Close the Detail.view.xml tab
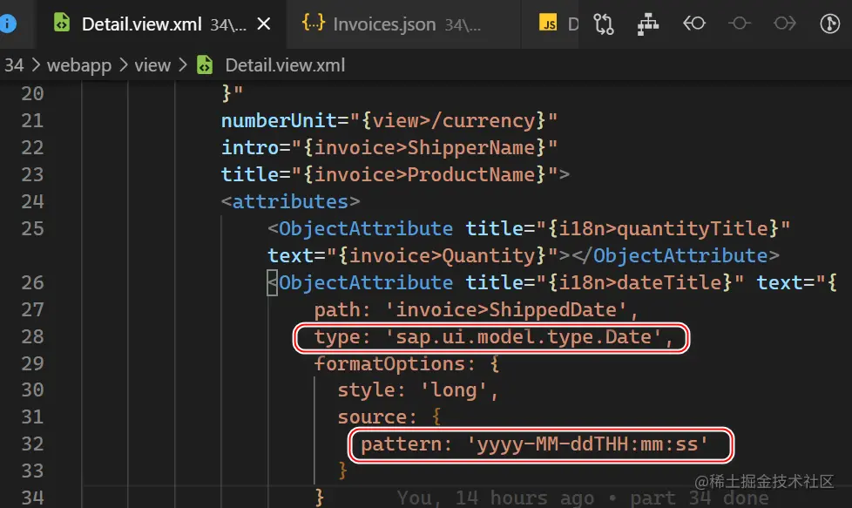Image resolution: width=852 pixels, height=508 pixels. [264, 24]
